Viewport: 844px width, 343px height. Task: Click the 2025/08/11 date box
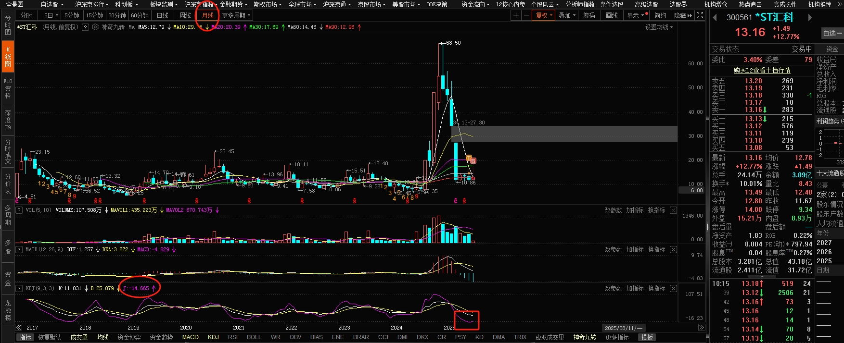click(623, 328)
